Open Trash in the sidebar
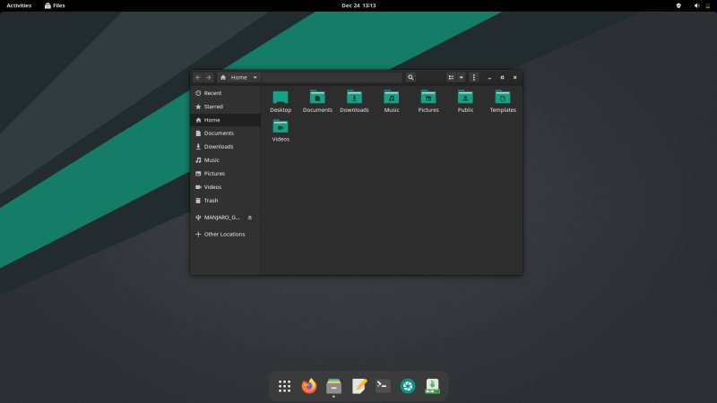 pos(225,201)
